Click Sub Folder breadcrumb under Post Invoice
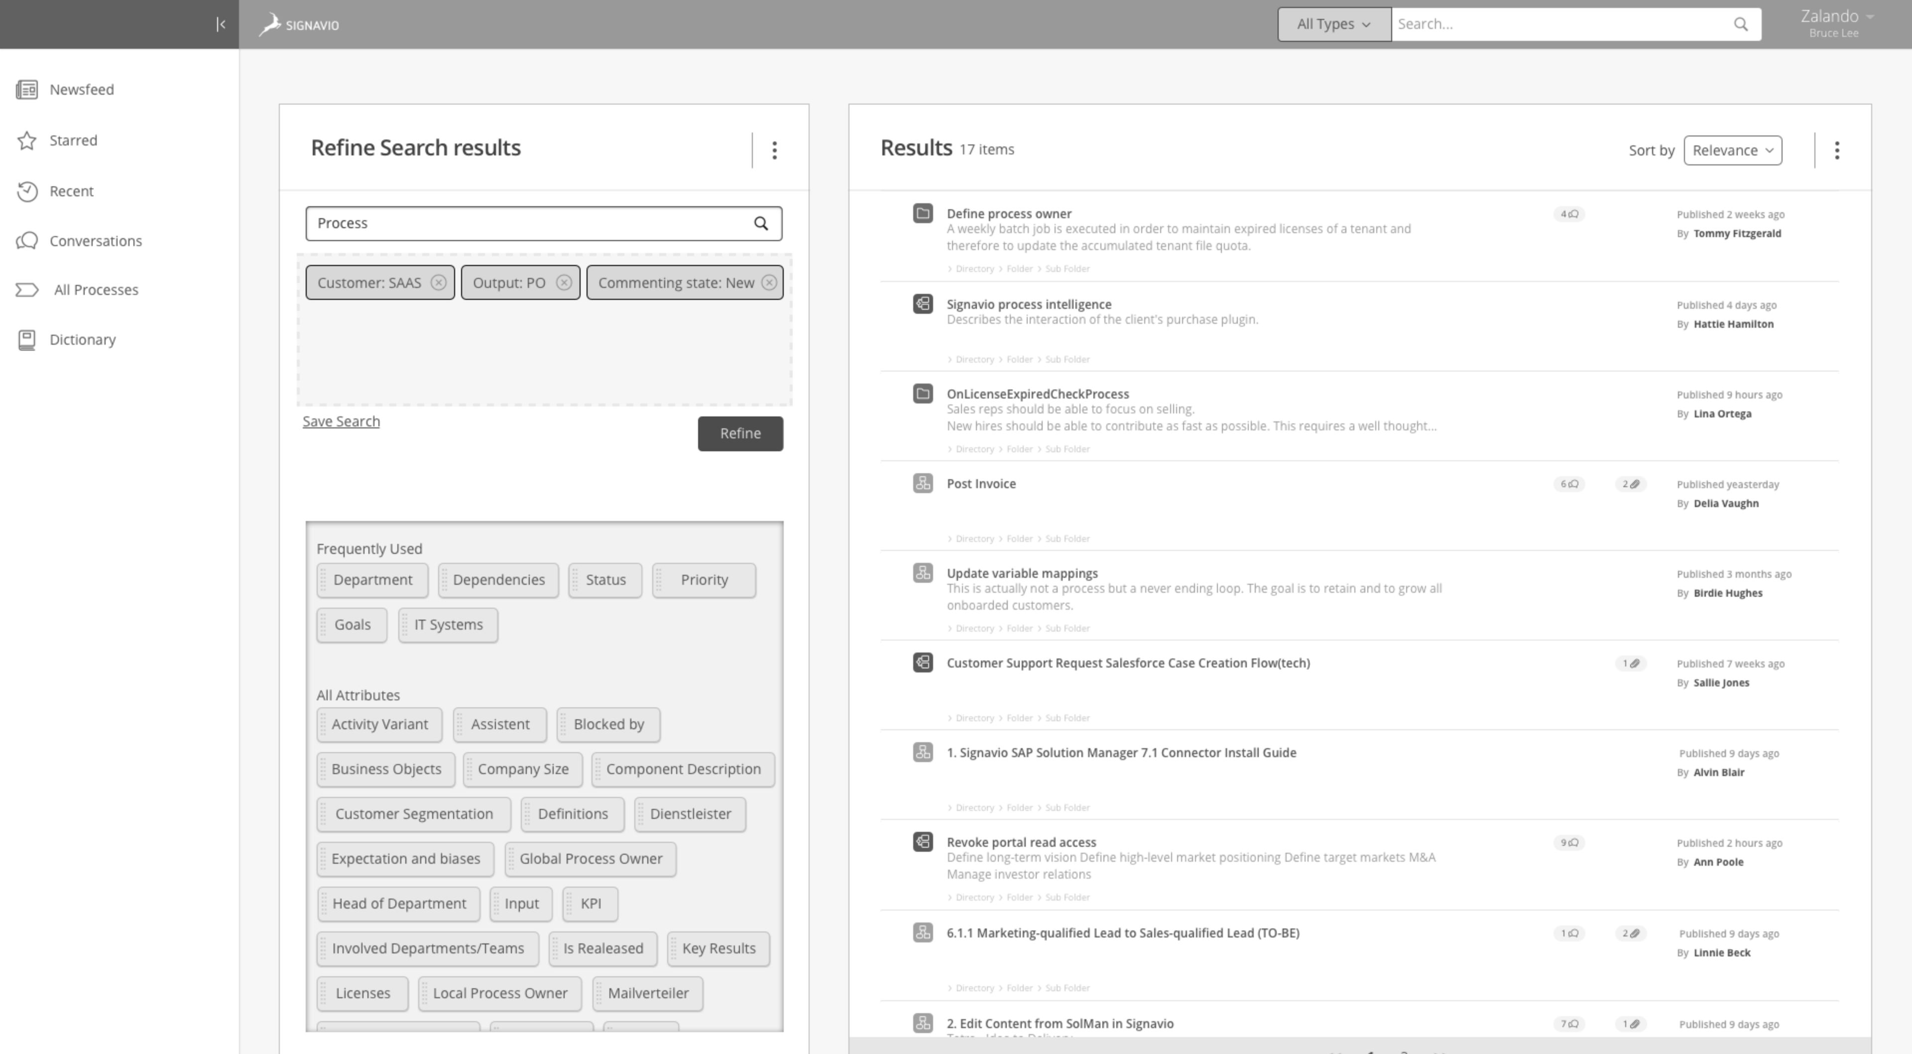 (1068, 538)
